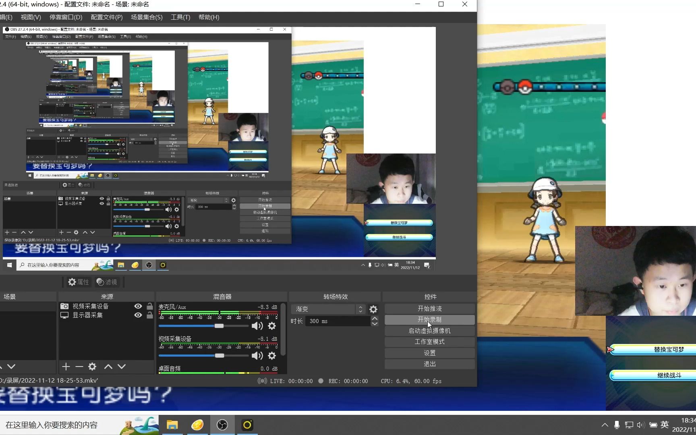This screenshot has height=435, width=696.
Task: Switch to OBS Studio taskbar icon
Action: pyautogui.click(x=222, y=425)
